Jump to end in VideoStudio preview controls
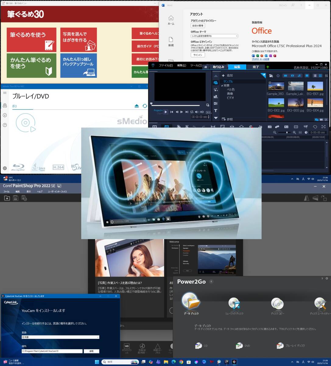This screenshot has height=366, width=331. coord(187,112)
